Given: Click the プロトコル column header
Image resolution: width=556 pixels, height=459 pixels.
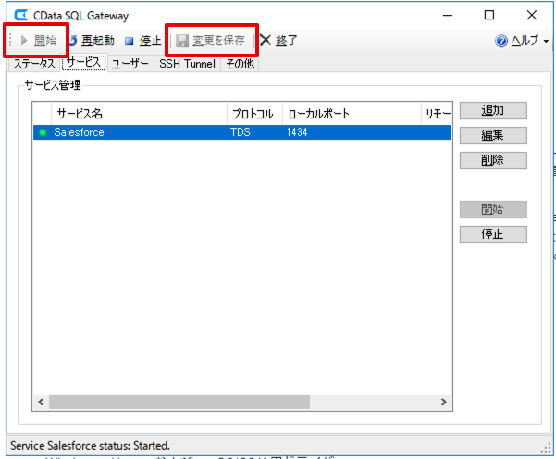Looking at the screenshot, I should point(254,114).
